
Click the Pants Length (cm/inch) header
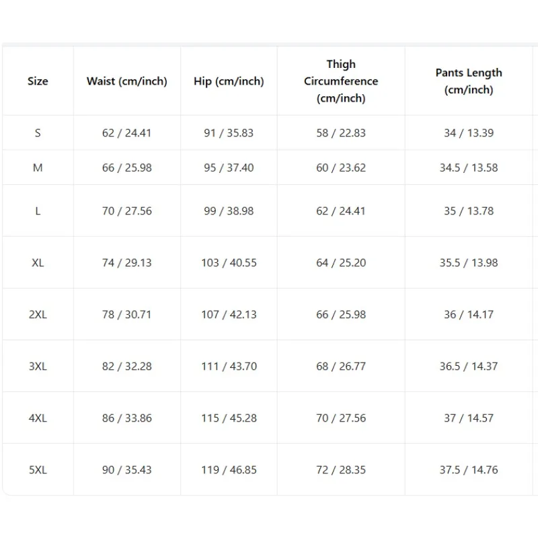(469, 81)
